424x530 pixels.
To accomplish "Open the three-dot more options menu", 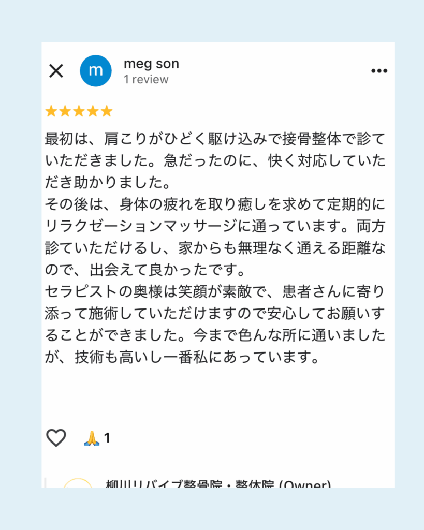I will click(379, 70).
